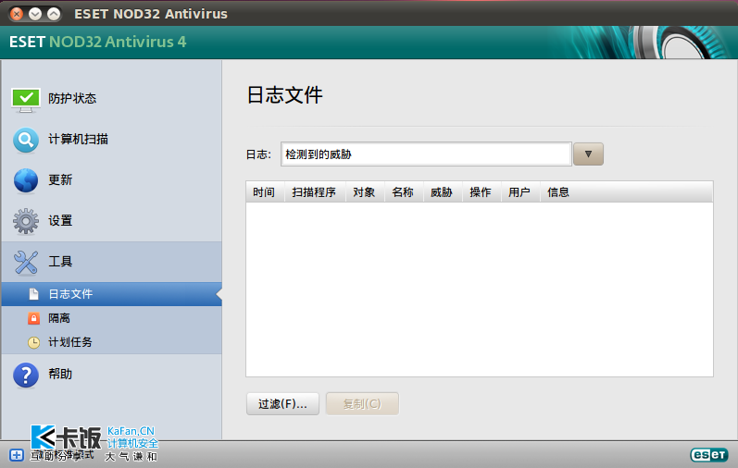Toggle display mode with the bottom-left plus icon
This screenshot has height=468, width=738.
tap(16, 455)
